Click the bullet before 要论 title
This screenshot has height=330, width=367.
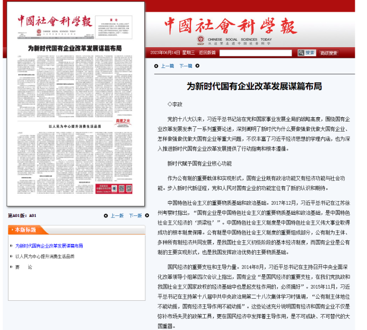point(10,267)
